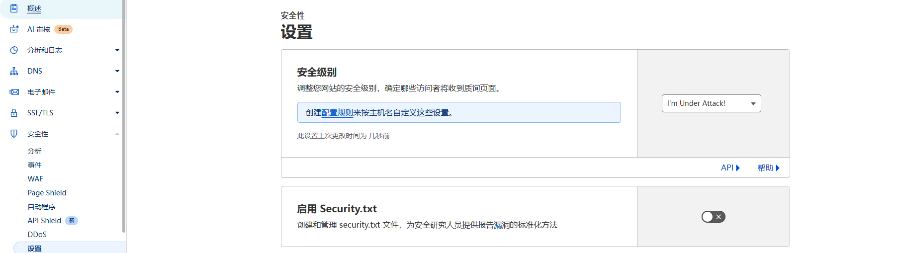The width and height of the screenshot is (898, 253).
Task: Open the 帮助 help link
Action: tap(768, 168)
